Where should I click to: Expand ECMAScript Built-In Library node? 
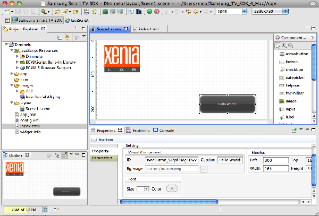[x=18, y=62]
